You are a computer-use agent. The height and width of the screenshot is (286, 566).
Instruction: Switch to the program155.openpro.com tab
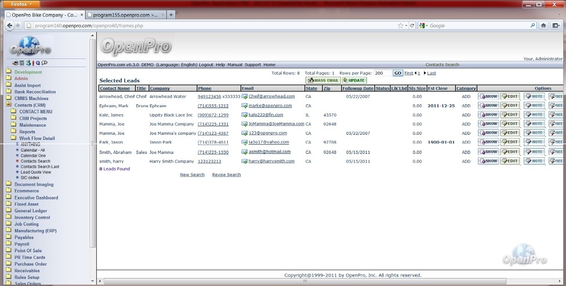coord(125,14)
